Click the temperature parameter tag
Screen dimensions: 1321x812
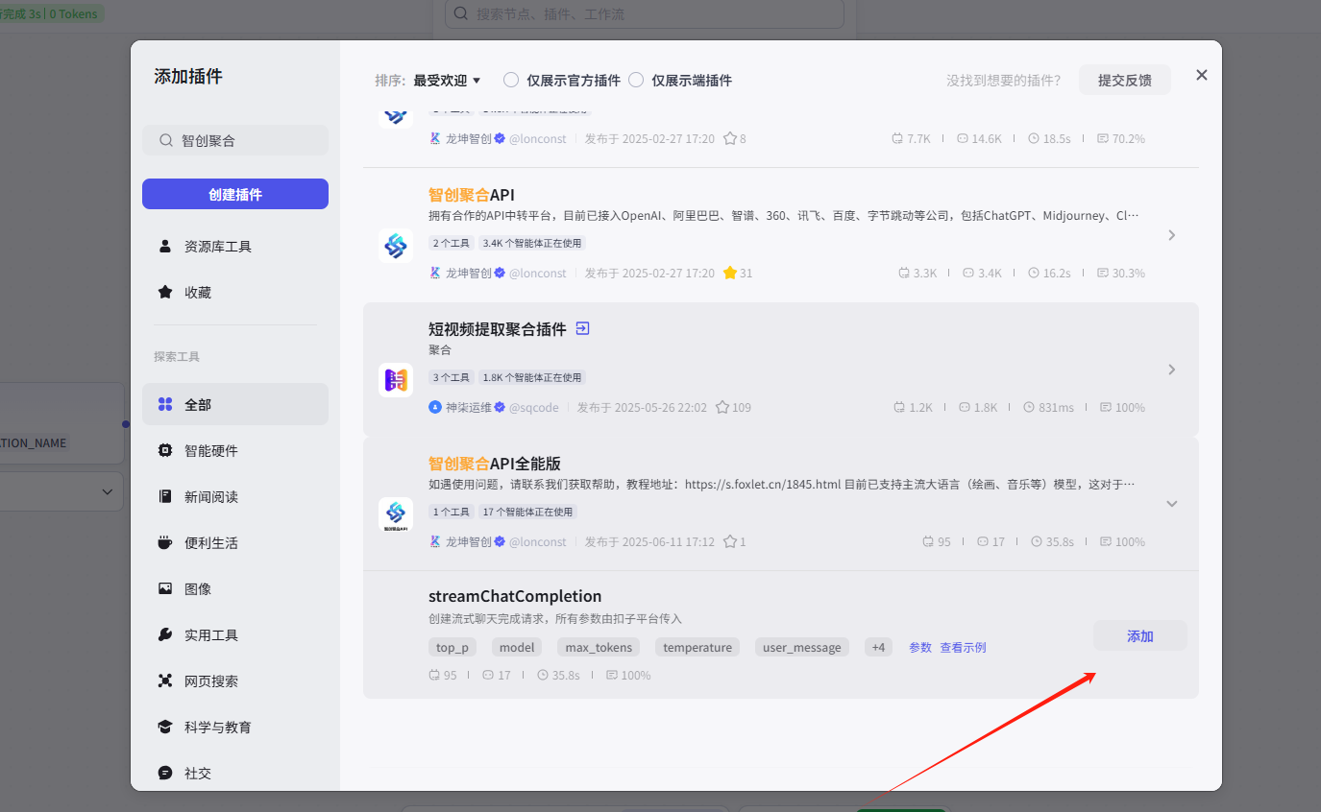(x=697, y=647)
